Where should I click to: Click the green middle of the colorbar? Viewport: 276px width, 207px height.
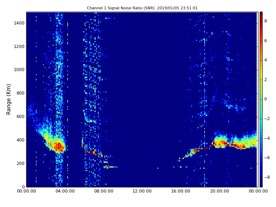tap(261, 99)
